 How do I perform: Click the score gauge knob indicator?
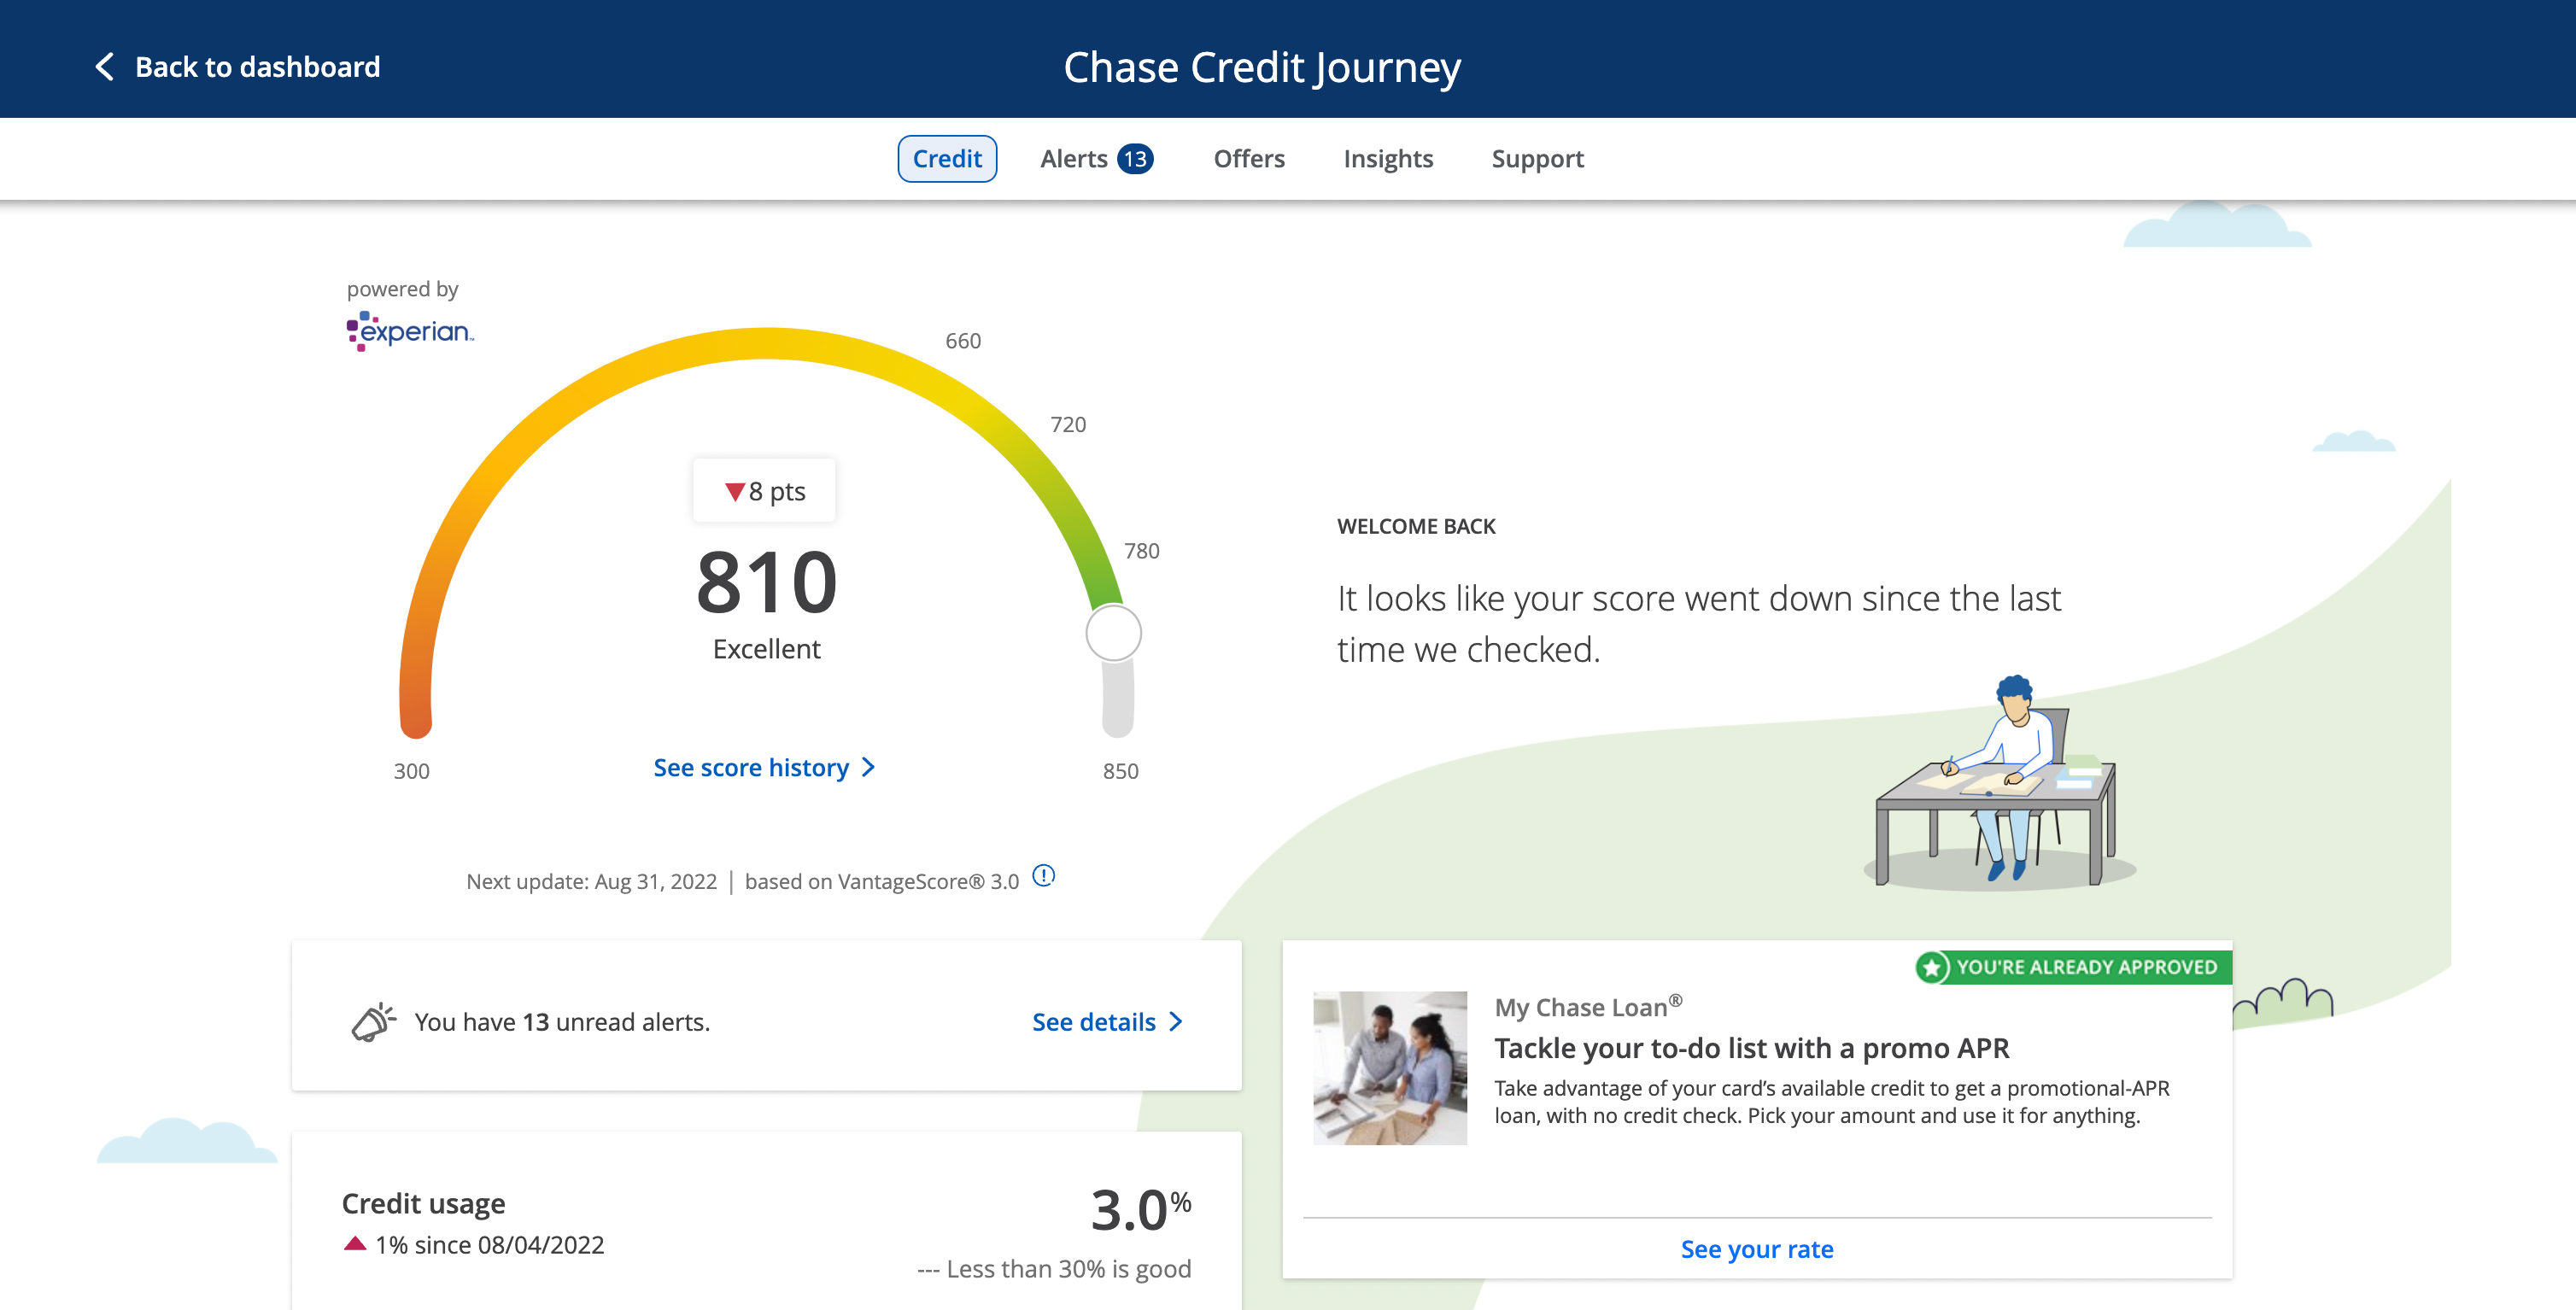click(1113, 632)
